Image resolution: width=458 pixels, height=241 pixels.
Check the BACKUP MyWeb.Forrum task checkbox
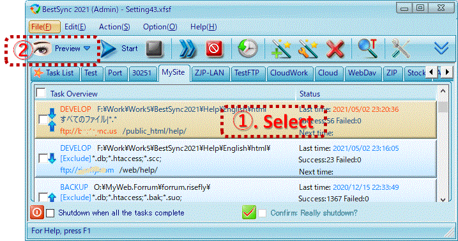coord(43,198)
